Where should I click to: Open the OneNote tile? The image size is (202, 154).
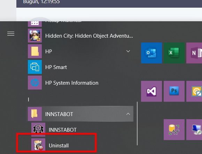point(194,53)
